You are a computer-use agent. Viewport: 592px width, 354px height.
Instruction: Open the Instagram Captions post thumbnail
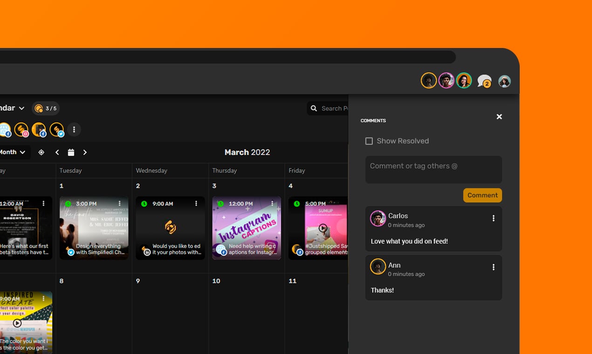coord(247,228)
